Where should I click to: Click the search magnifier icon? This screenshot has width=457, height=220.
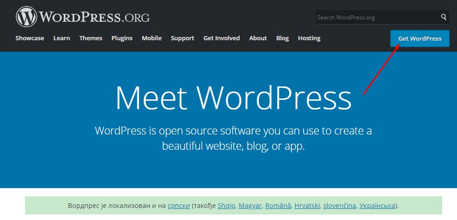[x=444, y=17]
